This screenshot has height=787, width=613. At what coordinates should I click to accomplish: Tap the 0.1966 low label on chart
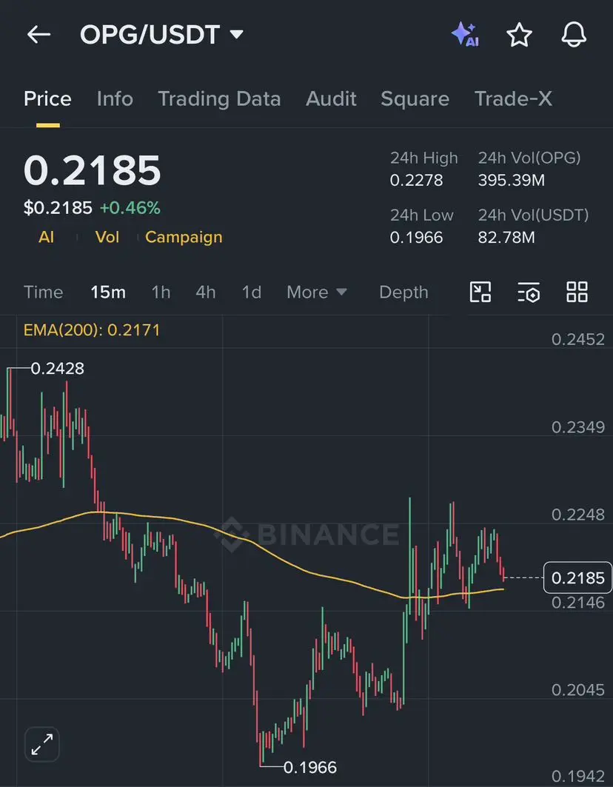310,768
